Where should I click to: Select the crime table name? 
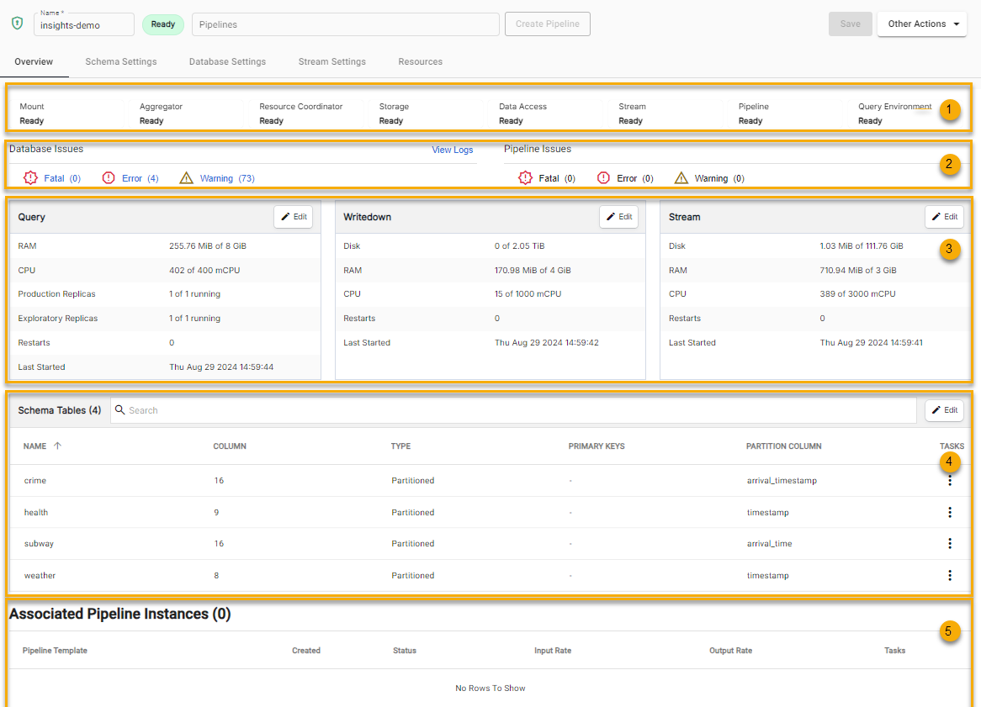[35, 480]
